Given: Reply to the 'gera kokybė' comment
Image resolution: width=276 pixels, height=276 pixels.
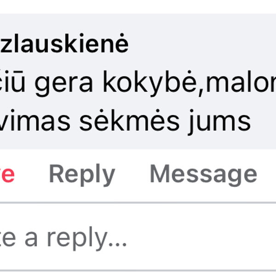Looking at the screenshot, I should 82,174.
